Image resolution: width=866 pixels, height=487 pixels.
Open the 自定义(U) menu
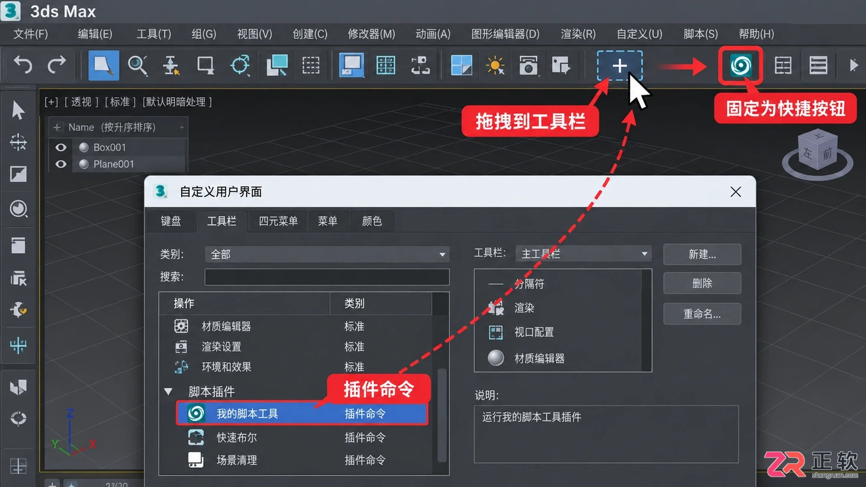click(x=639, y=34)
